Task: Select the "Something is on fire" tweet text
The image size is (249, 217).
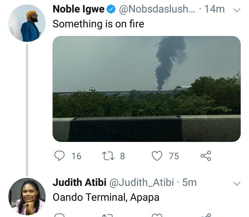Action: pyautogui.click(x=98, y=24)
